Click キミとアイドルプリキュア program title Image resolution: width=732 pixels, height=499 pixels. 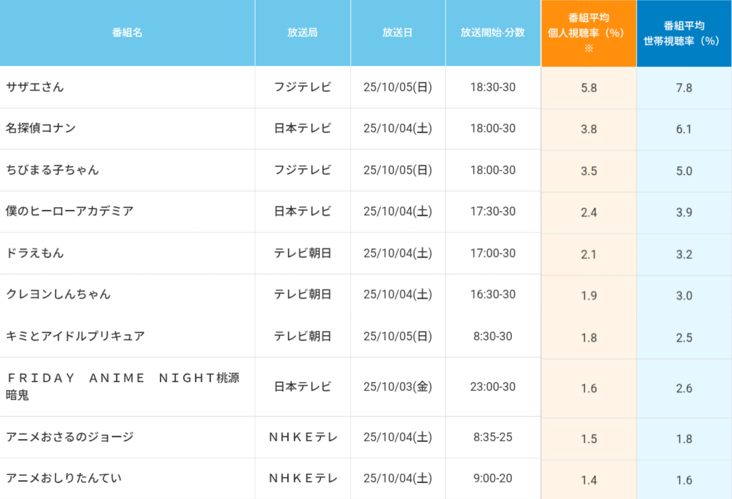[x=75, y=336]
